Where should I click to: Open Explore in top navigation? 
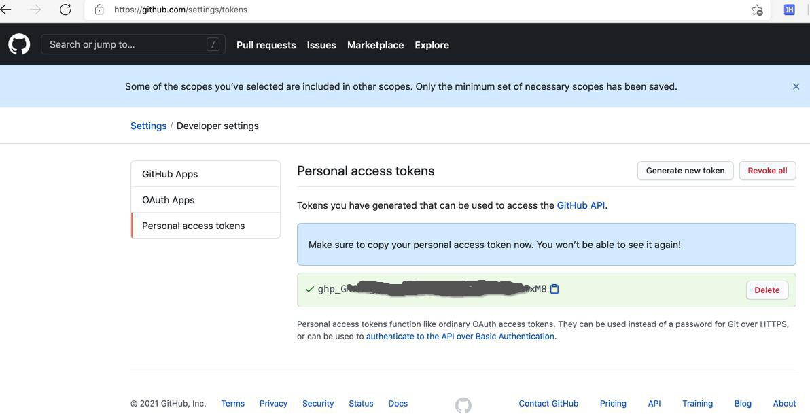432,45
